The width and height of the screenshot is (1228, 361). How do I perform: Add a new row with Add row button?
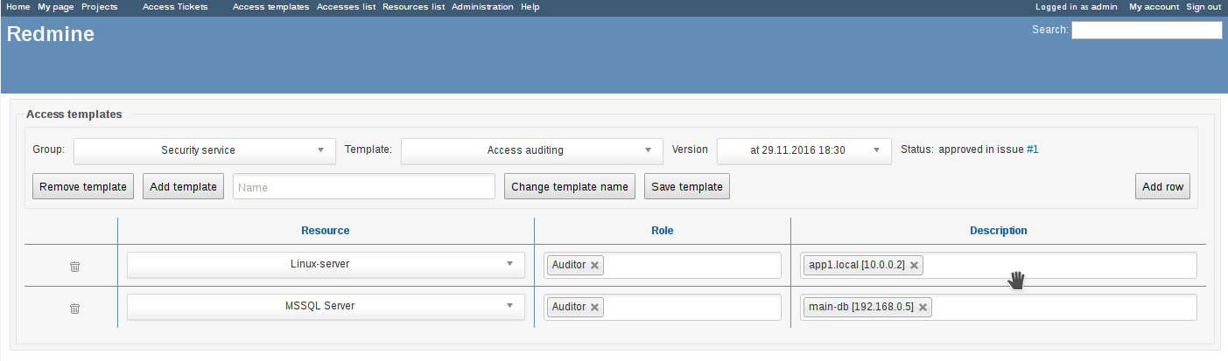(x=1163, y=186)
